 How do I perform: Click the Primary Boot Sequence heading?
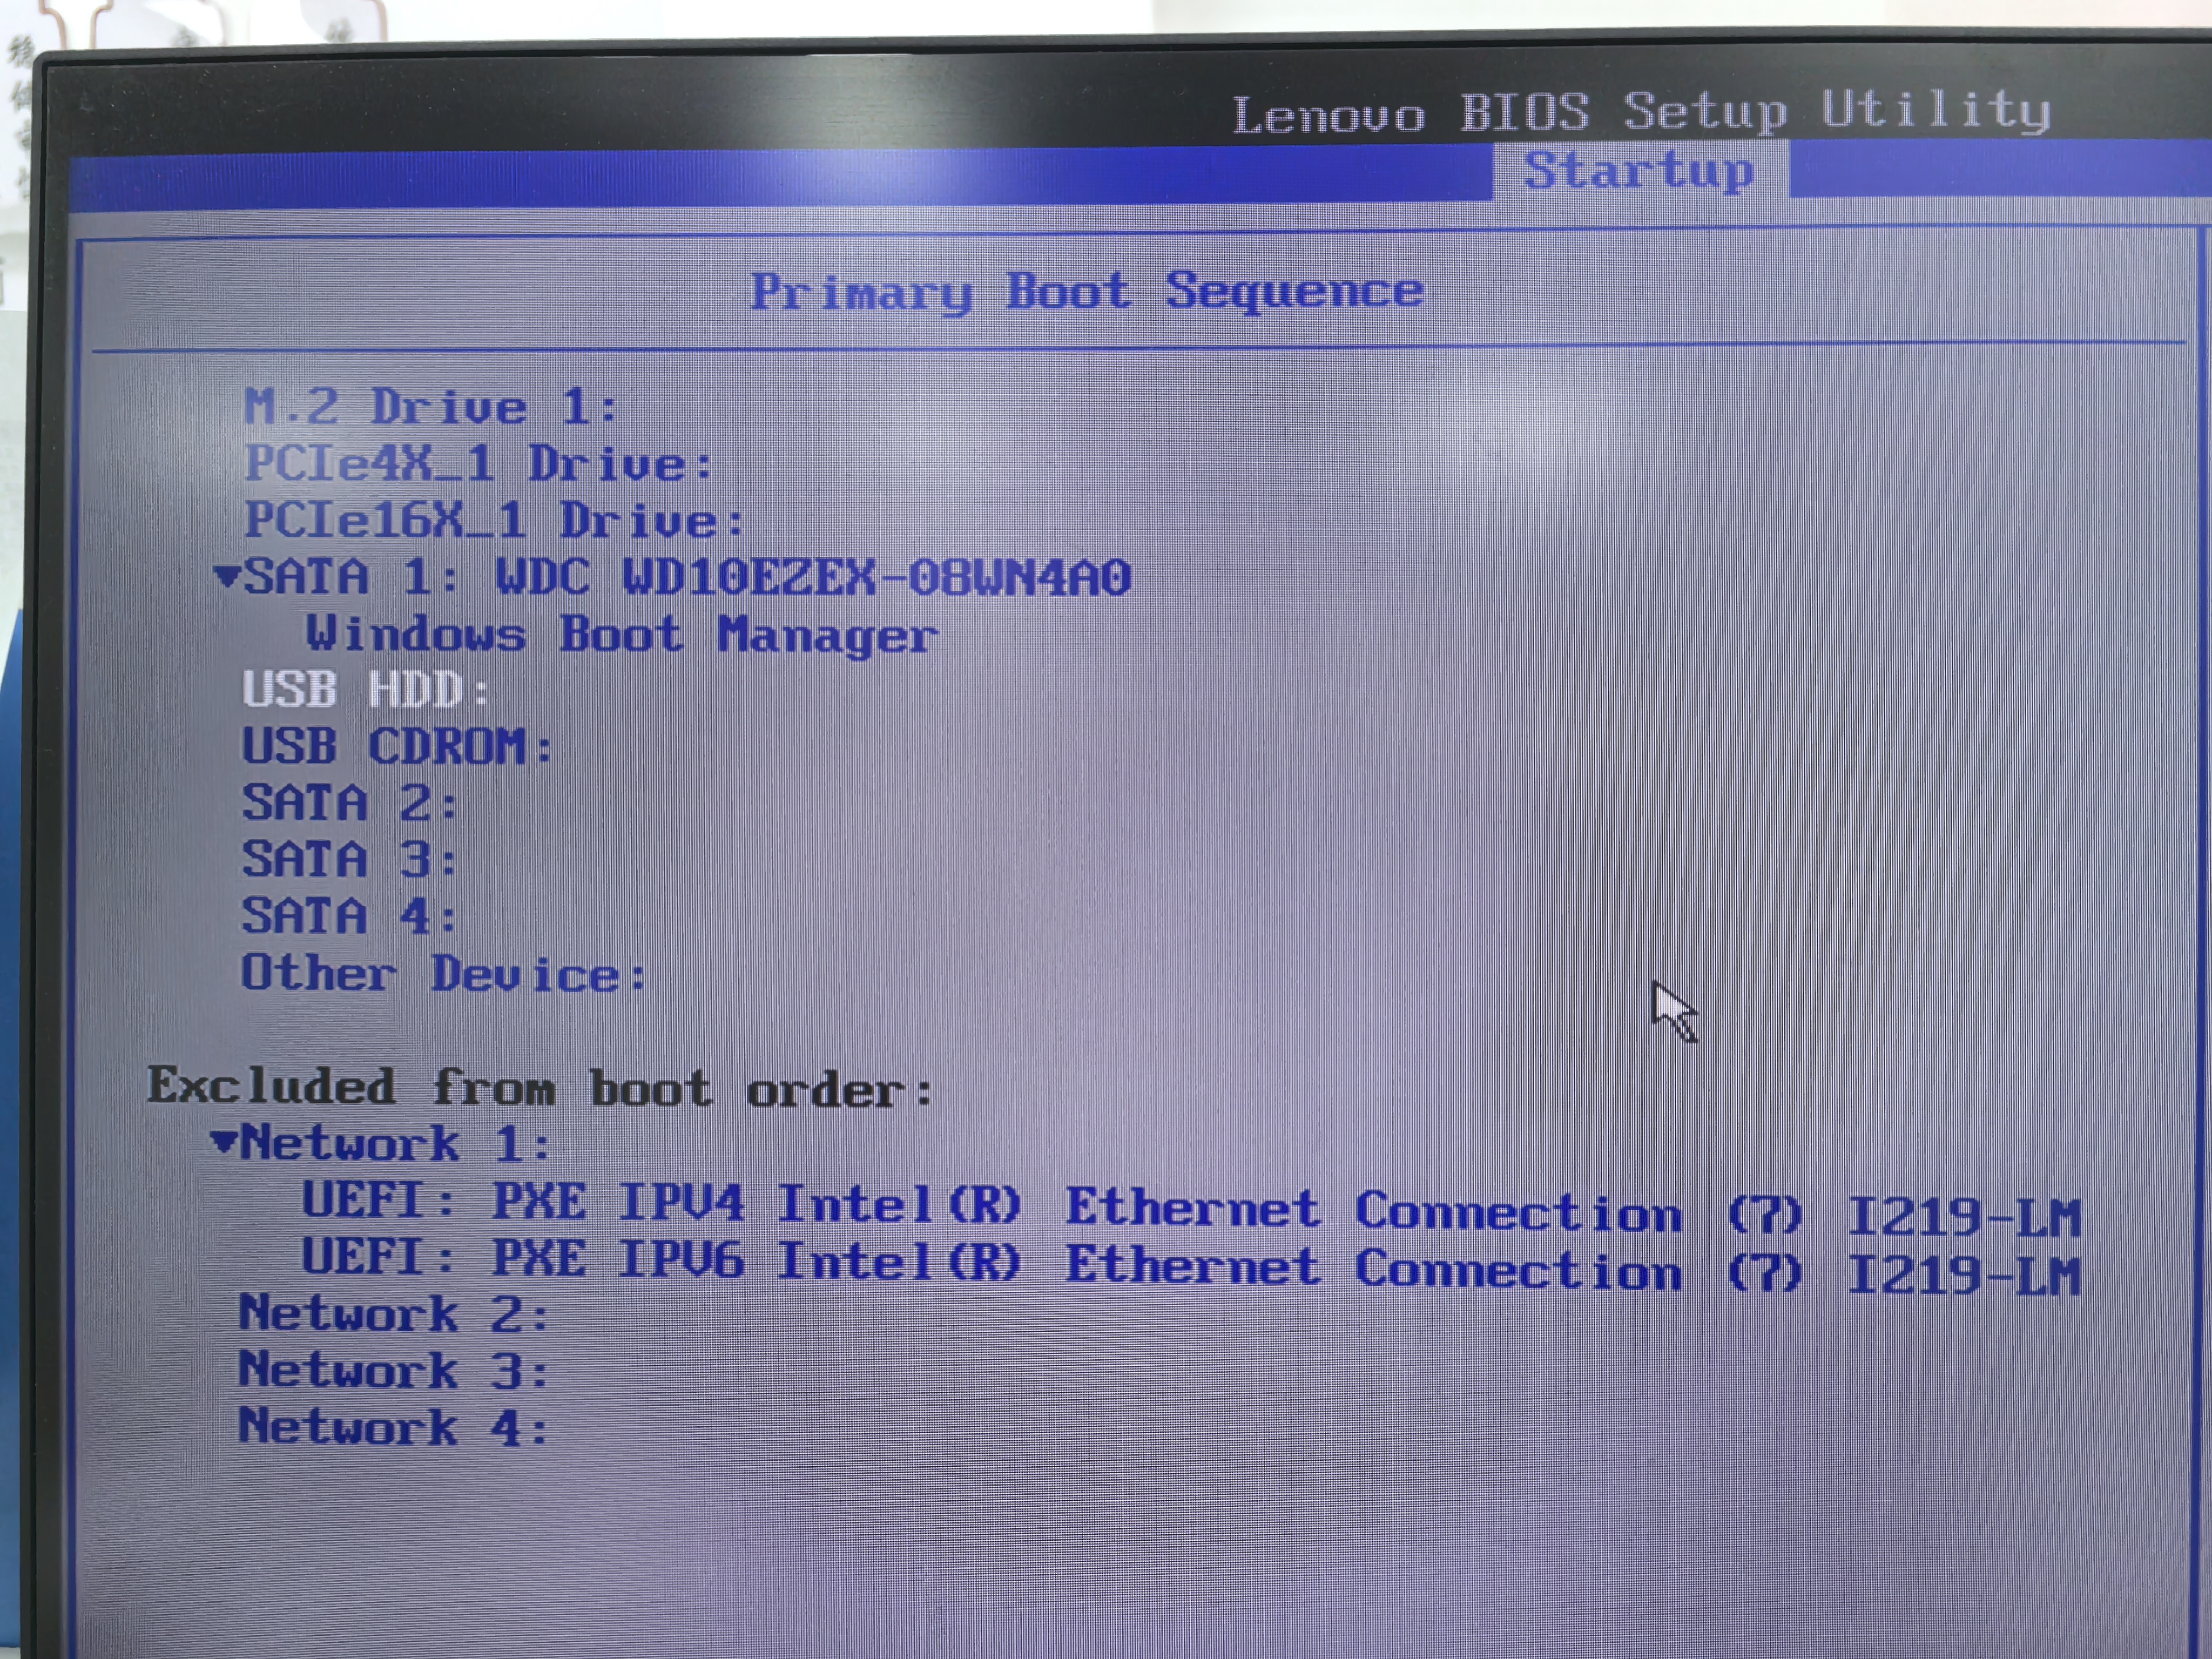coord(1086,292)
